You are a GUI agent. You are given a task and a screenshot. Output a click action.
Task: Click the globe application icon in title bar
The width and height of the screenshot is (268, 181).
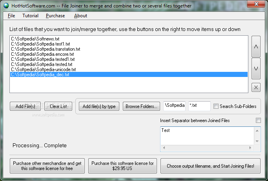coord(6,5)
